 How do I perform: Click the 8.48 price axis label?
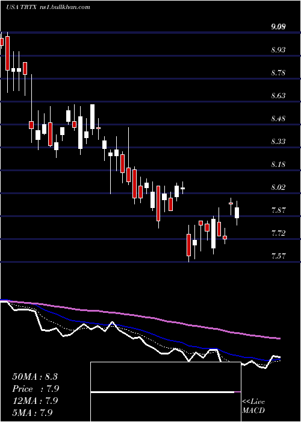click(278, 118)
